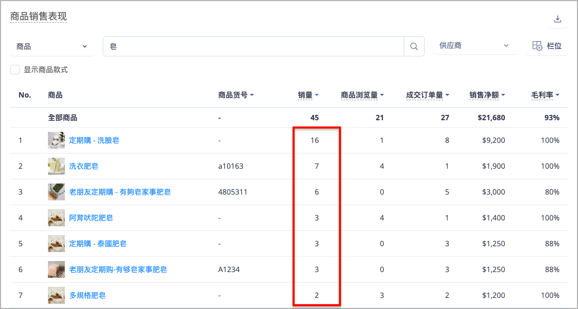The width and height of the screenshot is (578, 309).
Task: Open 多規格肥皂 product link
Action: (87, 295)
